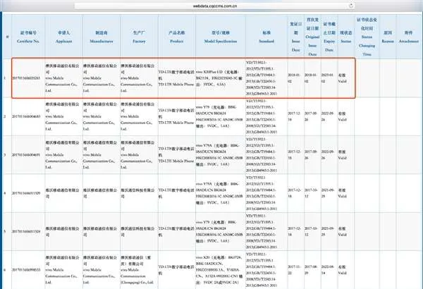
Task: Click the Manufacturer column header
Action: 102,37
